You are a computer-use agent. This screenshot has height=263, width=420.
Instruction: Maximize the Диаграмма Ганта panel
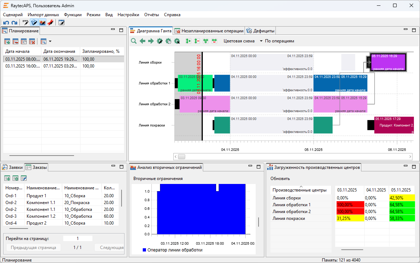414,30
